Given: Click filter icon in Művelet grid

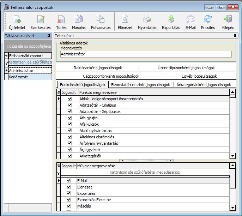Looking at the screenshot, I should pos(59,173).
